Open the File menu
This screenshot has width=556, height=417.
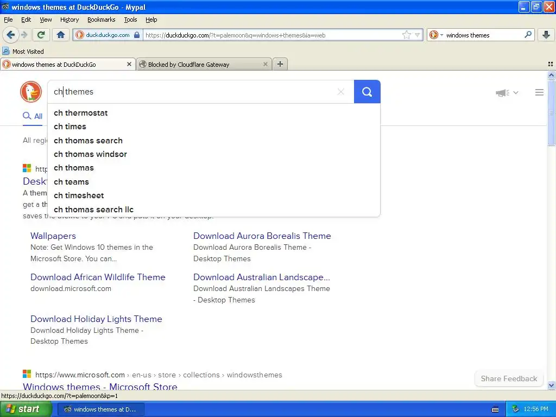coord(8,20)
